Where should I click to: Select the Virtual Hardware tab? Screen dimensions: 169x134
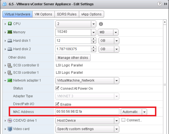pos(17,14)
